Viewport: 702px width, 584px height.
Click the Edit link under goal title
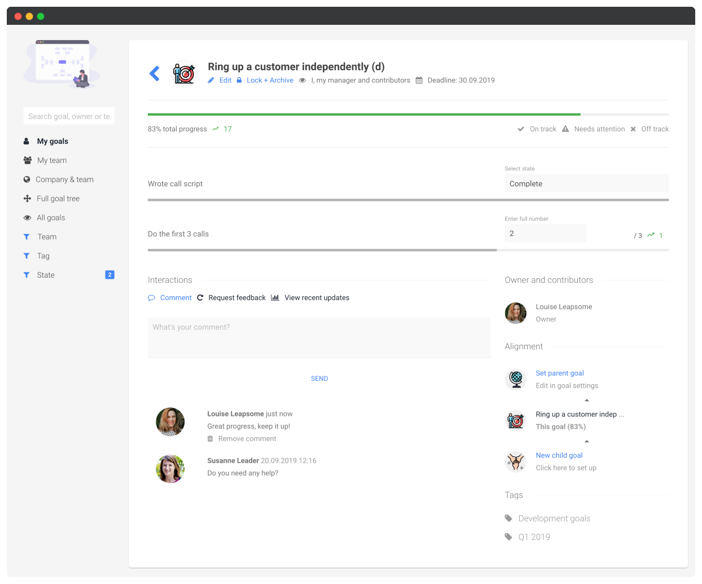pos(225,80)
